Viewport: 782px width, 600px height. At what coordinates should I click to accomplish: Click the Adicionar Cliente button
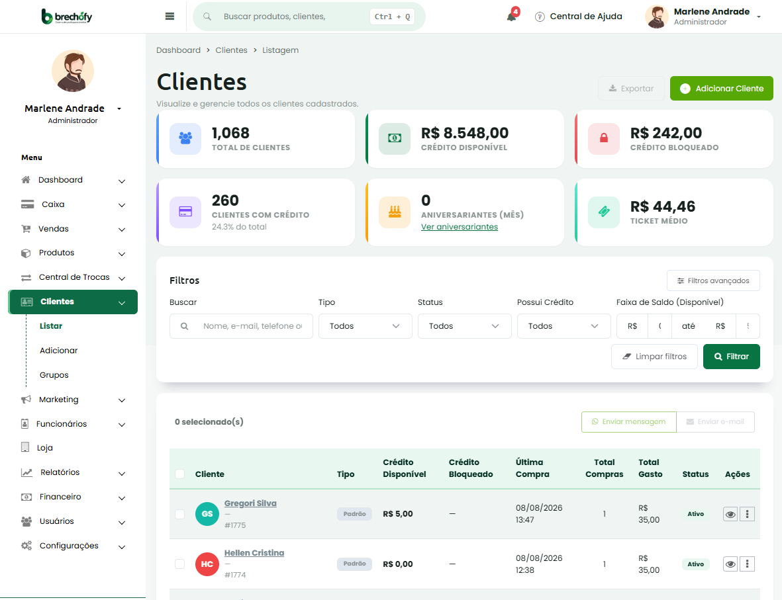coord(721,88)
